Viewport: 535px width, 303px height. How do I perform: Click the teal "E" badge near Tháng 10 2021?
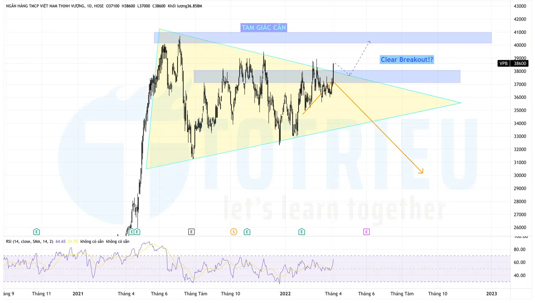(247, 231)
